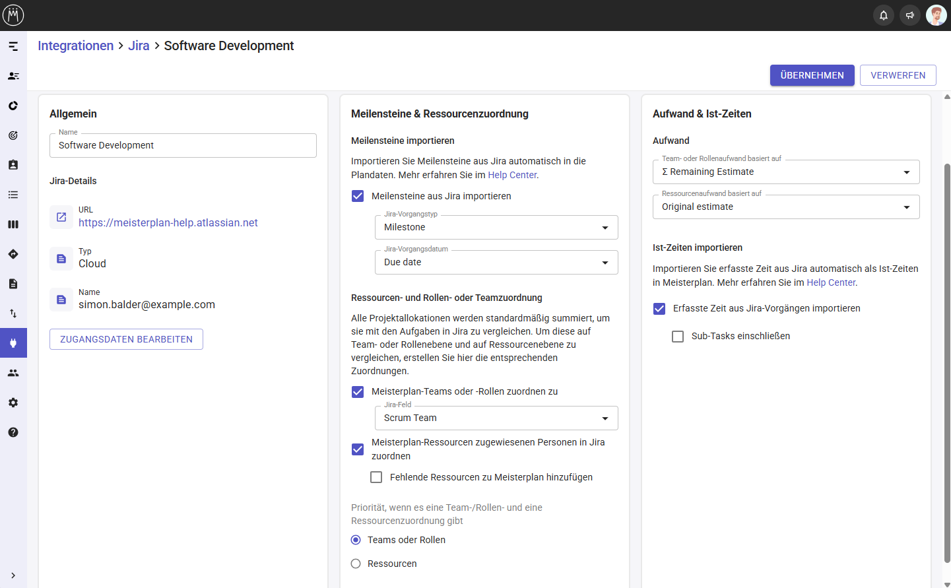951x588 pixels.
Task: Enable Sub-Tasks einschließen checkbox
Action: pyautogui.click(x=678, y=337)
